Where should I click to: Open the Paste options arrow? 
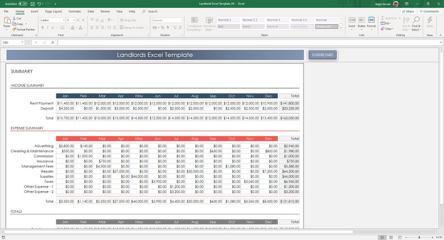(7, 30)
